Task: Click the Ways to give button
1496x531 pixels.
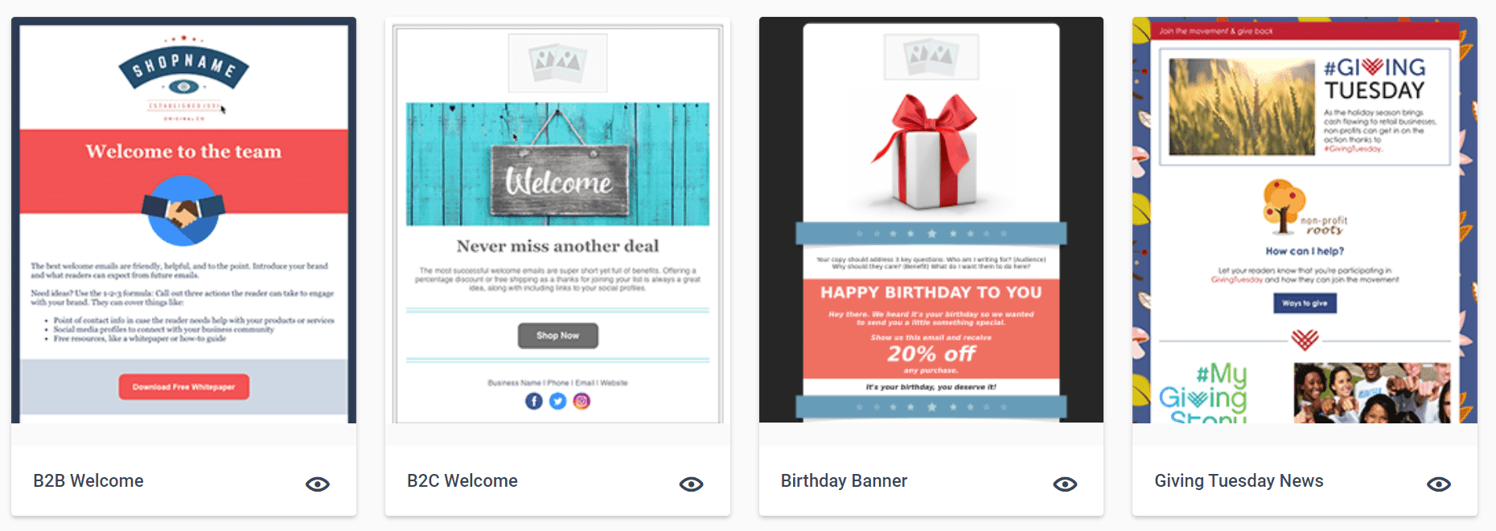Action: coord(1305,303)
